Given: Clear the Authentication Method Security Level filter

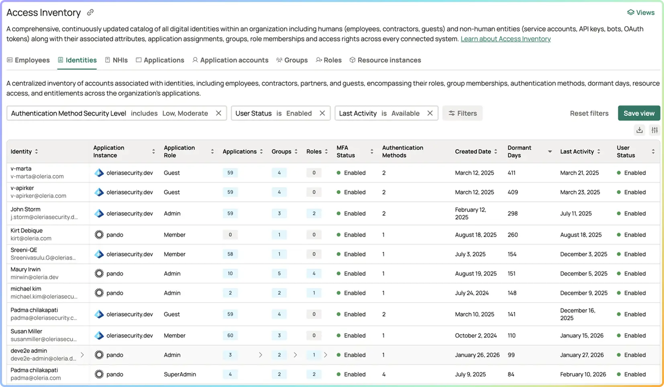Looking at the screenshot, I should click(x=218, y=113).
